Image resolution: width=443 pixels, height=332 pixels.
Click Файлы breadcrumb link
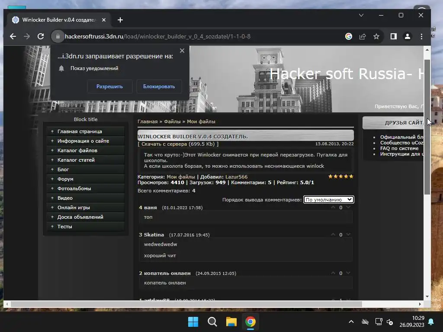click(172, 121)
